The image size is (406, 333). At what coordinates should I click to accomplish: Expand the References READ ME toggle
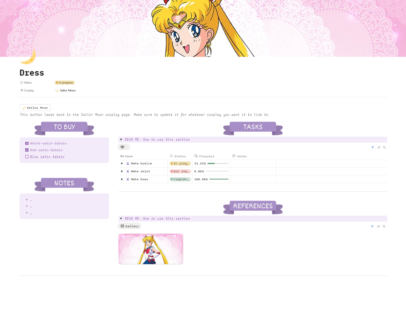pyautogui.click(x=121, y=219)
